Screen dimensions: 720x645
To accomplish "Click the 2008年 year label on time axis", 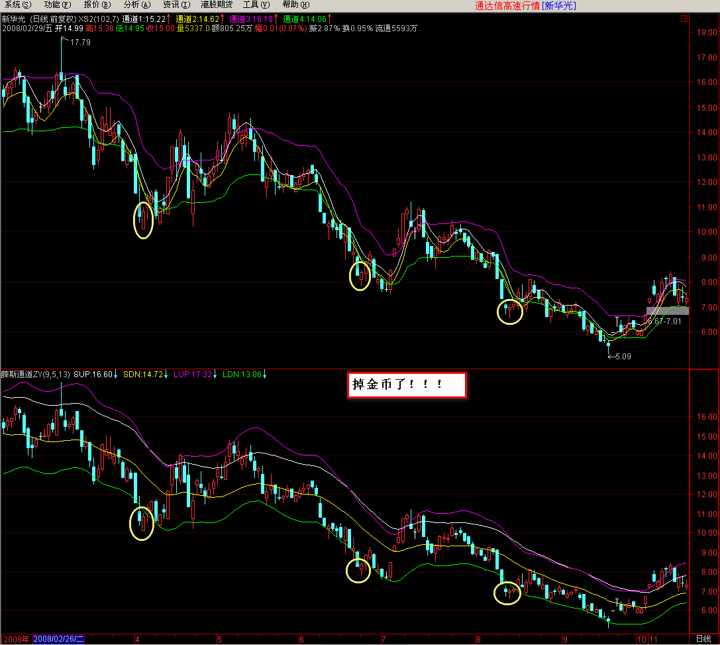I will pos(16,639).
